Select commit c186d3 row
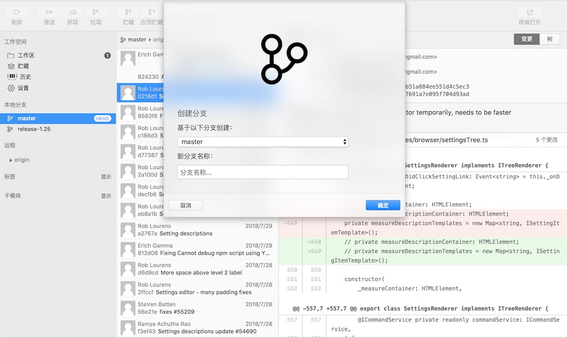Image resolution: width=567 pixels, height=338 pixels. click(140, 132)
